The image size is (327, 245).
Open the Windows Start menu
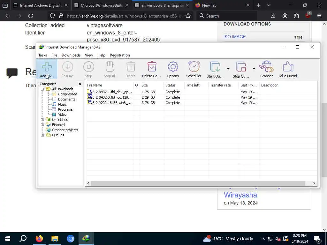[x=8, y=239]
